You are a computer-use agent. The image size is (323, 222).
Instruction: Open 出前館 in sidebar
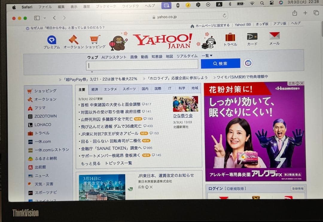point(40,167)
